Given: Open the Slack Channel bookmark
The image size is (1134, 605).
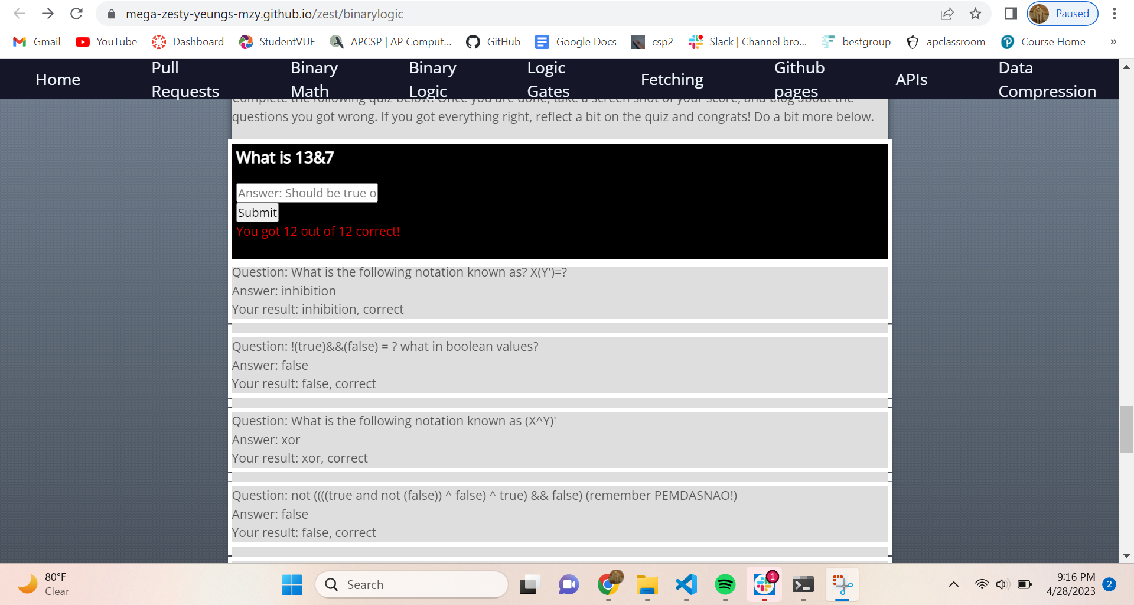Looking at the screenshot, I should 748,42.
